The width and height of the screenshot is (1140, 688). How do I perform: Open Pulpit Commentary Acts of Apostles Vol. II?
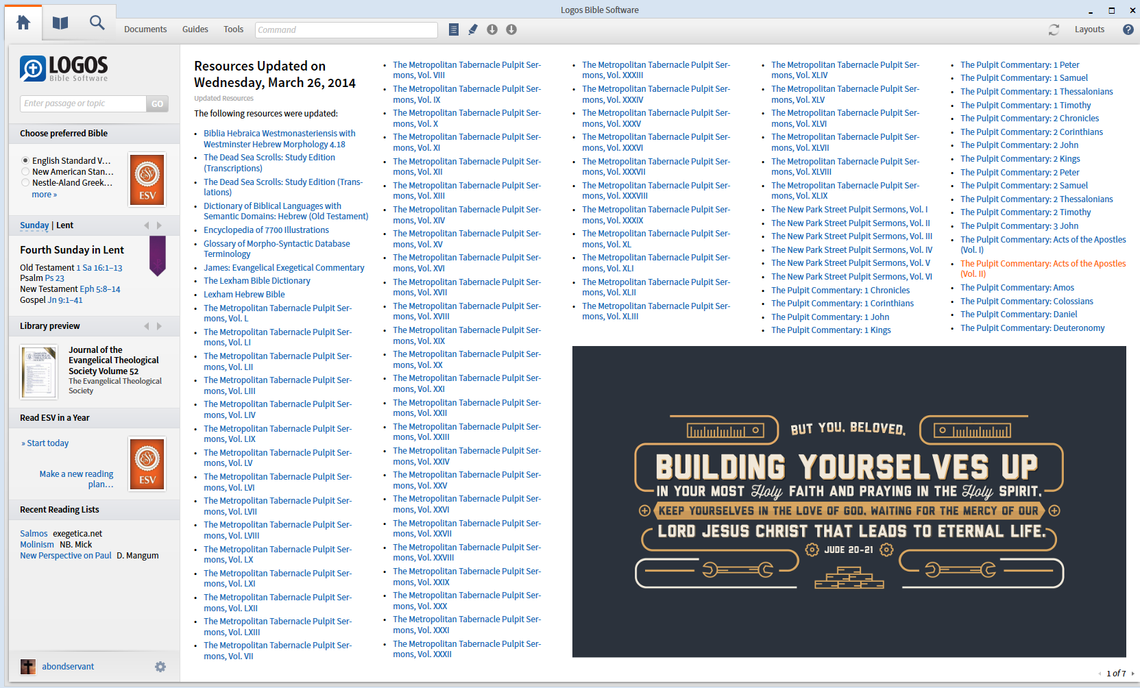1043,269
